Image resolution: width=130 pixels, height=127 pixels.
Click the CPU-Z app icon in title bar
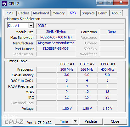[4, 4]
